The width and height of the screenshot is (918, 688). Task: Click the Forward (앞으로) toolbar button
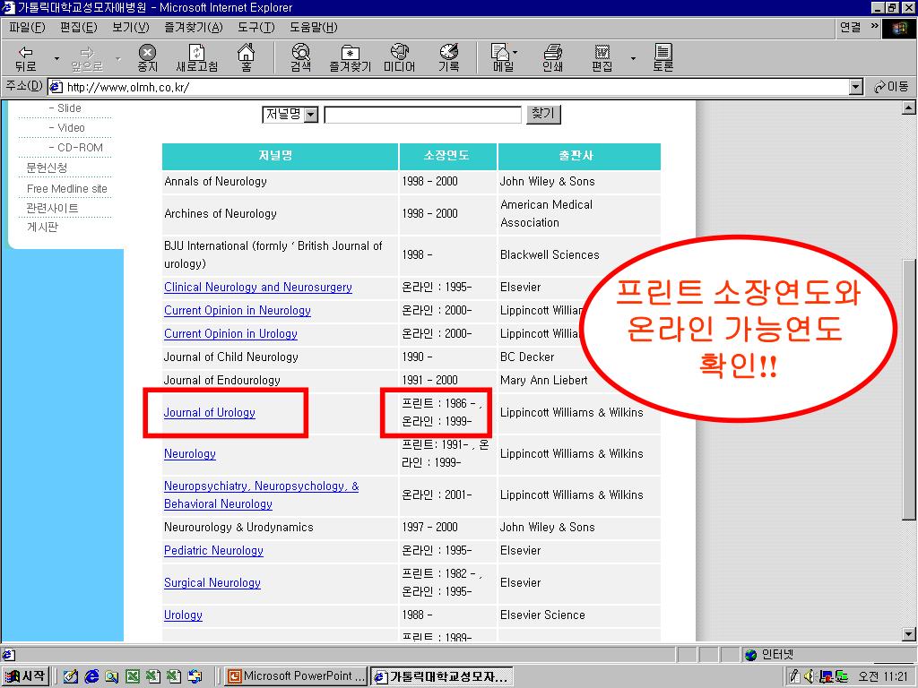[x=87, y=58]
